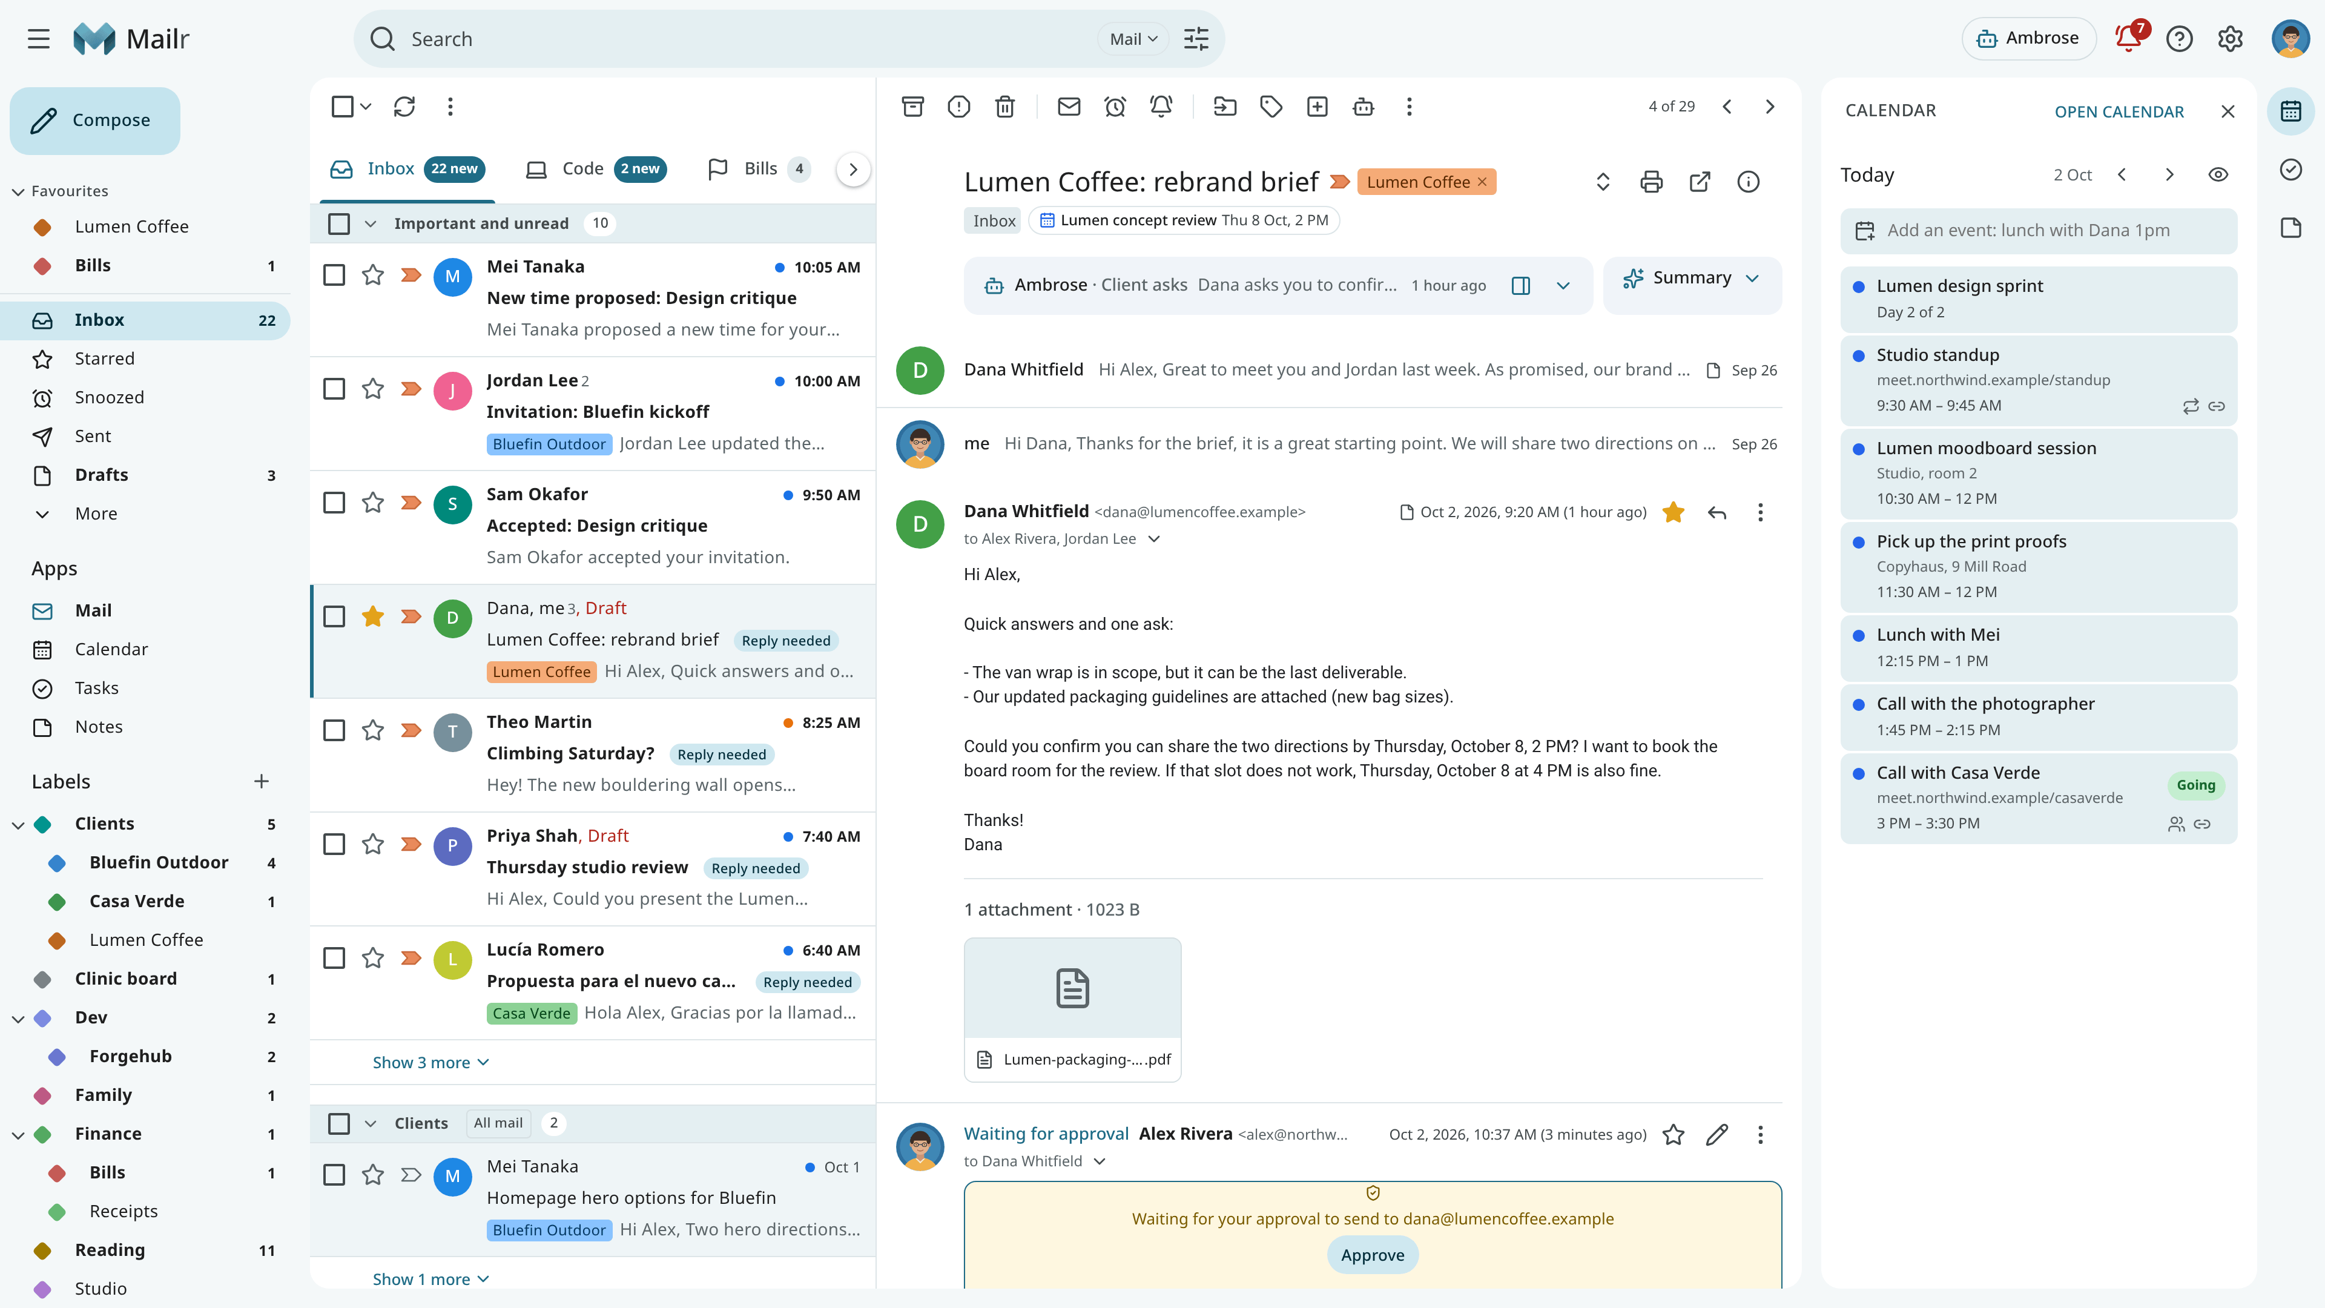Snooze the conversation with clock icon
The width and height of the screenshot is (2325, 1308).
[x=1115, y=107]
